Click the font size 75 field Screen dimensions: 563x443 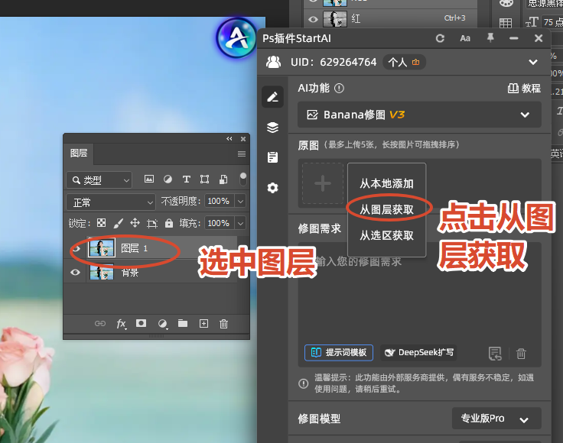coord(553,22)
